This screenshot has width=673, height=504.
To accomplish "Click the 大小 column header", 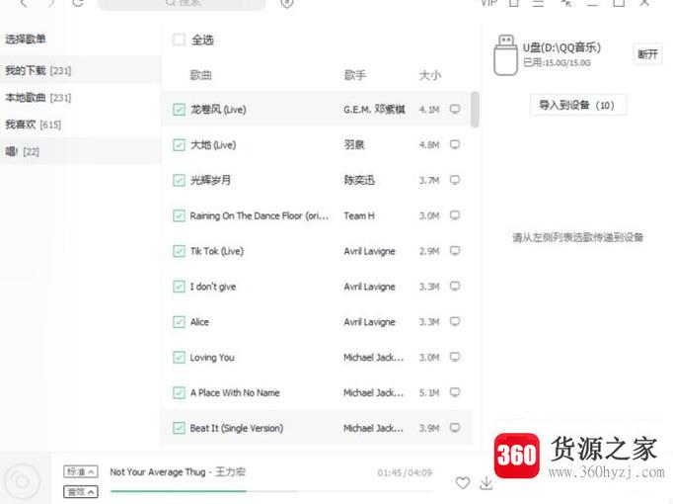I will click(x=429, y=75).
